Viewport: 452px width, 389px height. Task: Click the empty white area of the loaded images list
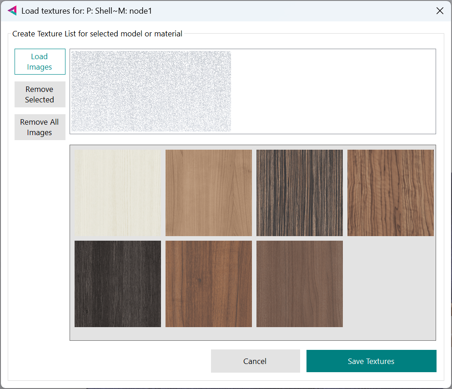pyautogui.click(x=333, y=91)
